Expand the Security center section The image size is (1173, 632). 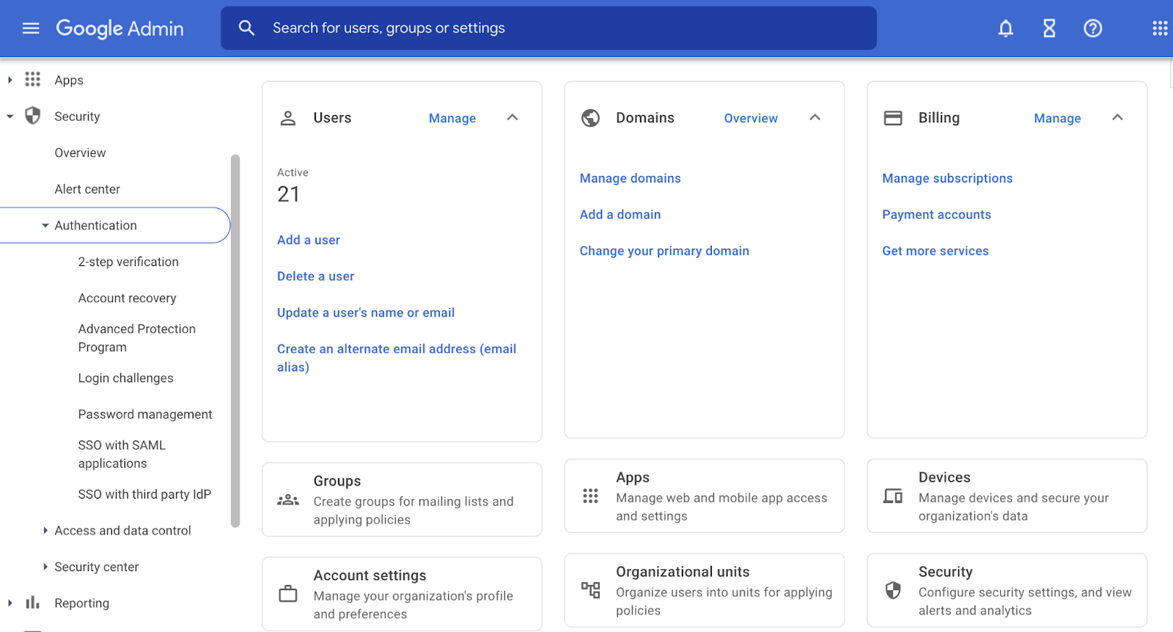pyautogui.click(x=45, y=567)
